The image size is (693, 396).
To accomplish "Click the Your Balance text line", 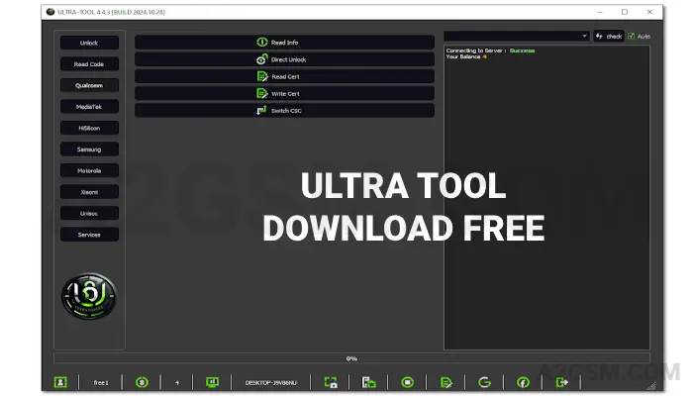I will pos(466,57).
